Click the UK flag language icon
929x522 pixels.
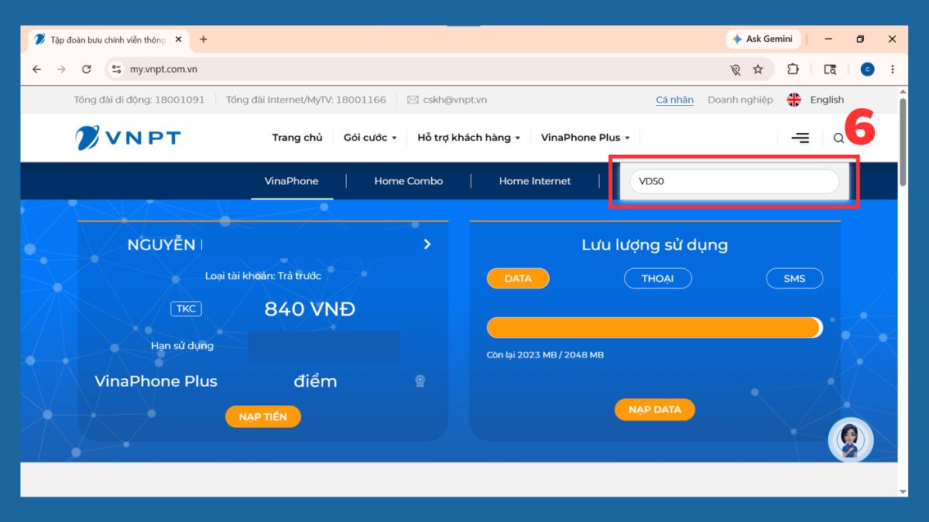(794, 100)
